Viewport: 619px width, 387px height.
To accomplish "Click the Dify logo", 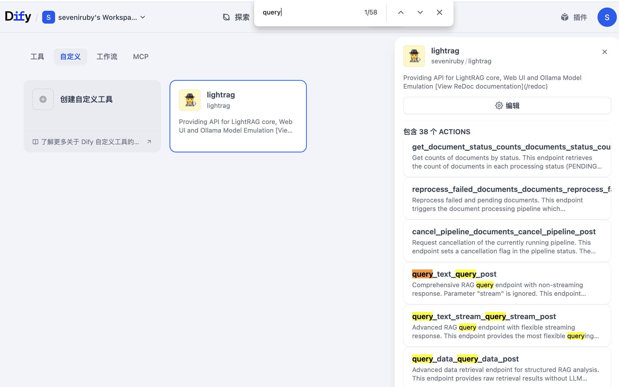I will coord(18,17).
